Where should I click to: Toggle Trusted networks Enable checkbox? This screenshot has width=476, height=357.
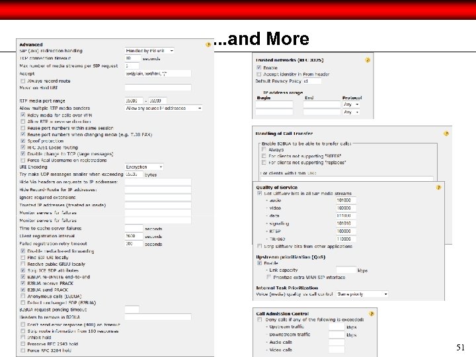pos(258,67)
